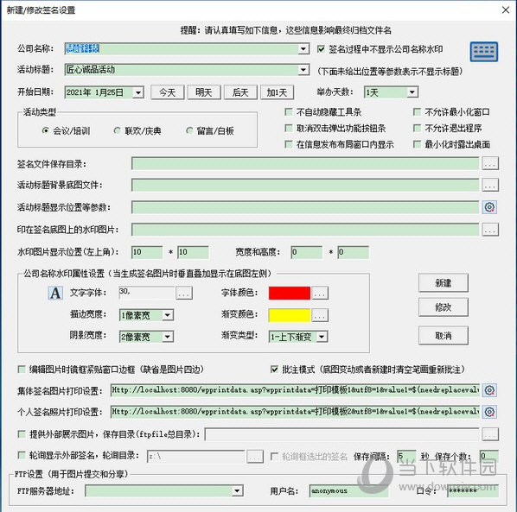Click the yellow 渐变颜色 swatch
The width and height of the screenshot is (517, 512).
coord(289,315)
